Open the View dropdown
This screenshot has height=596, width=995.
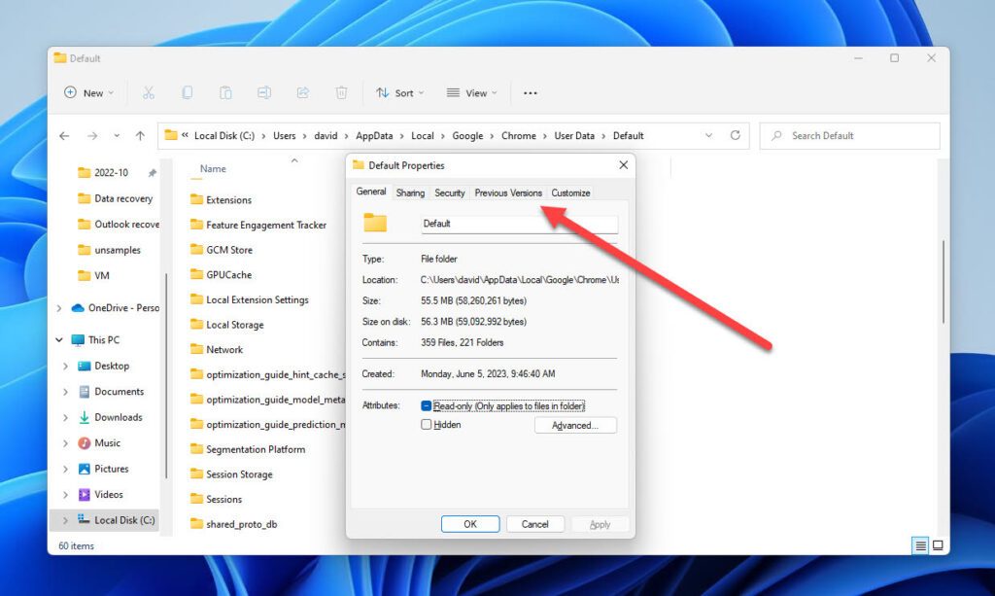(471, 92)
